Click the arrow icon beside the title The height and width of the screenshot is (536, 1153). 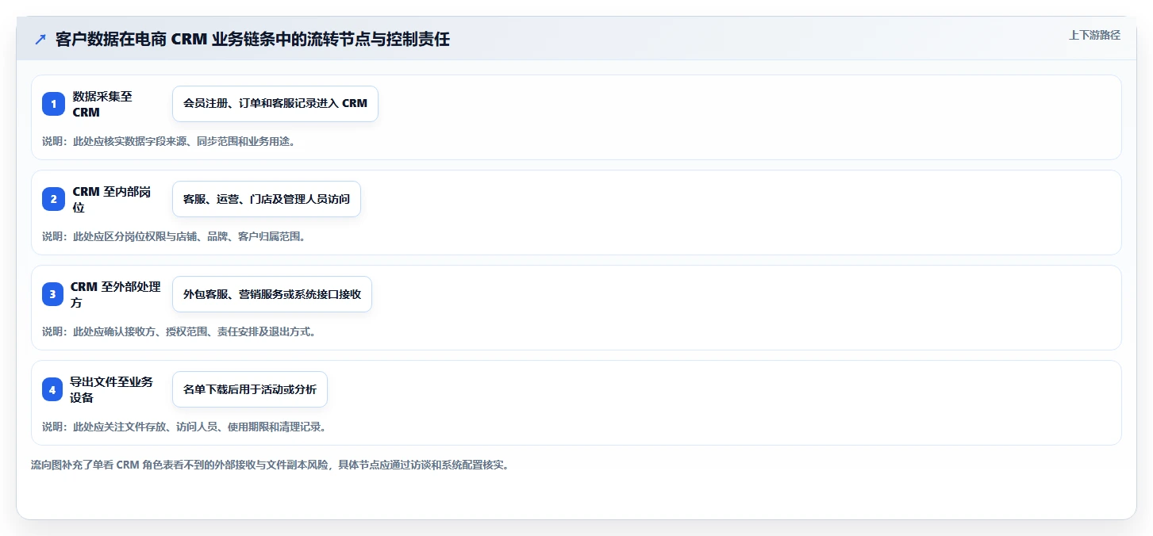(40, 40)
